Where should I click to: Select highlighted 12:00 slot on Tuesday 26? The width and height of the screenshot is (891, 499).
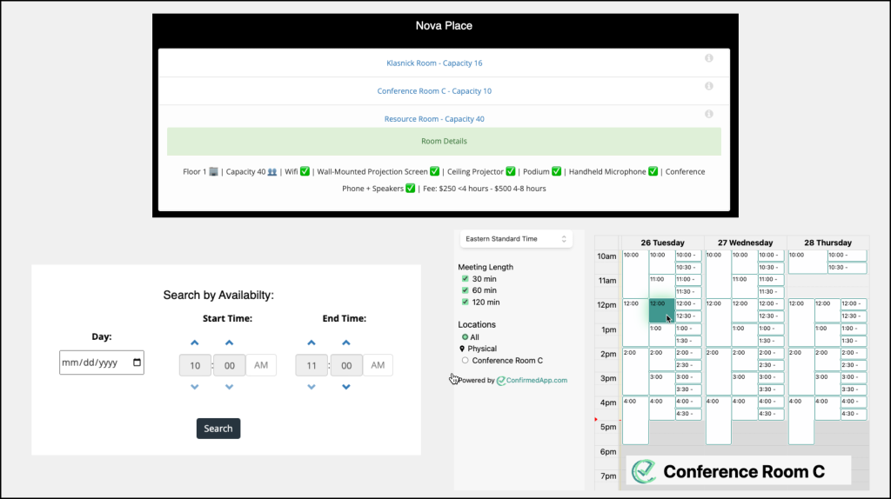[x=660, y=310]
